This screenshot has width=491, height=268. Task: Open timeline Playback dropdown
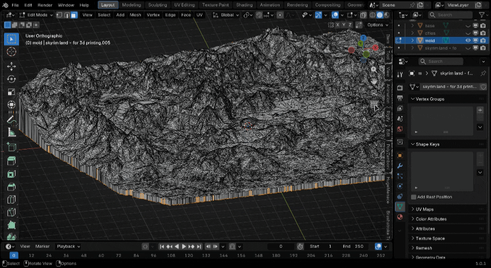[x=68, y=246]
